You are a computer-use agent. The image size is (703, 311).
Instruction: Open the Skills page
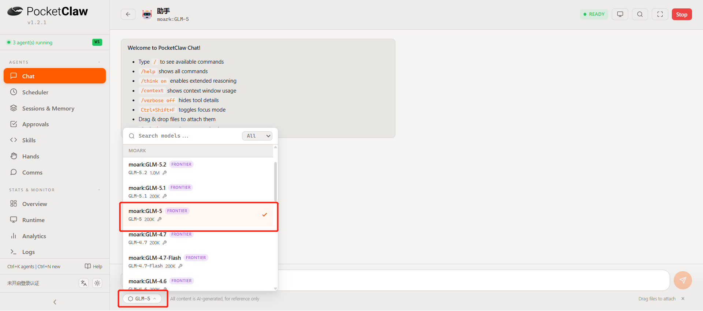pos(55,140)
